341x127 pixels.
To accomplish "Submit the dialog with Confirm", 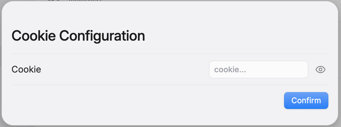I will click(x=306, y=100).
